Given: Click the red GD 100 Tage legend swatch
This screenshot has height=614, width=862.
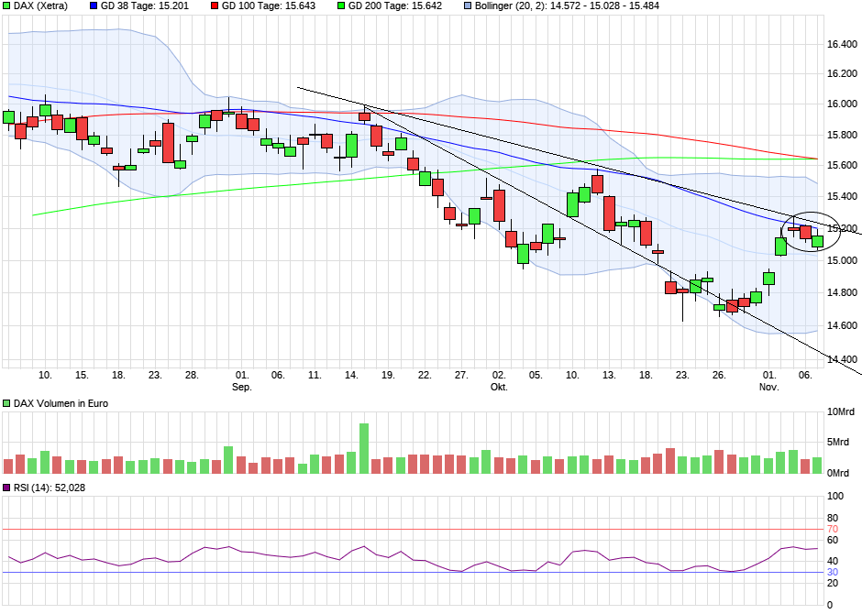Looking at the screenshot, I should [215, 6].
